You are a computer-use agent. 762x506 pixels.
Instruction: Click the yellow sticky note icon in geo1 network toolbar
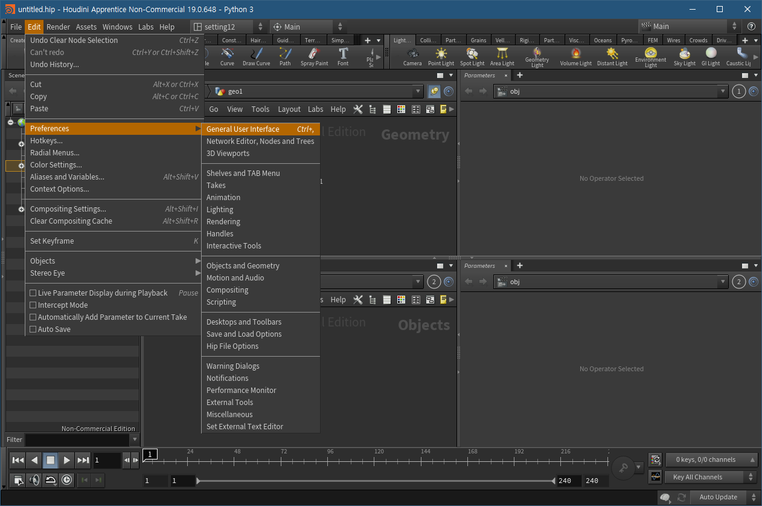pos(444,109)
